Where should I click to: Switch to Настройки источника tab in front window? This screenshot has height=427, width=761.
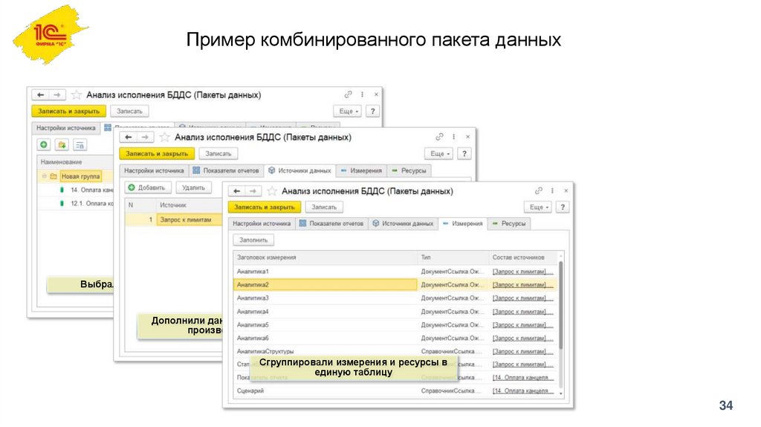tap(262, 223)
